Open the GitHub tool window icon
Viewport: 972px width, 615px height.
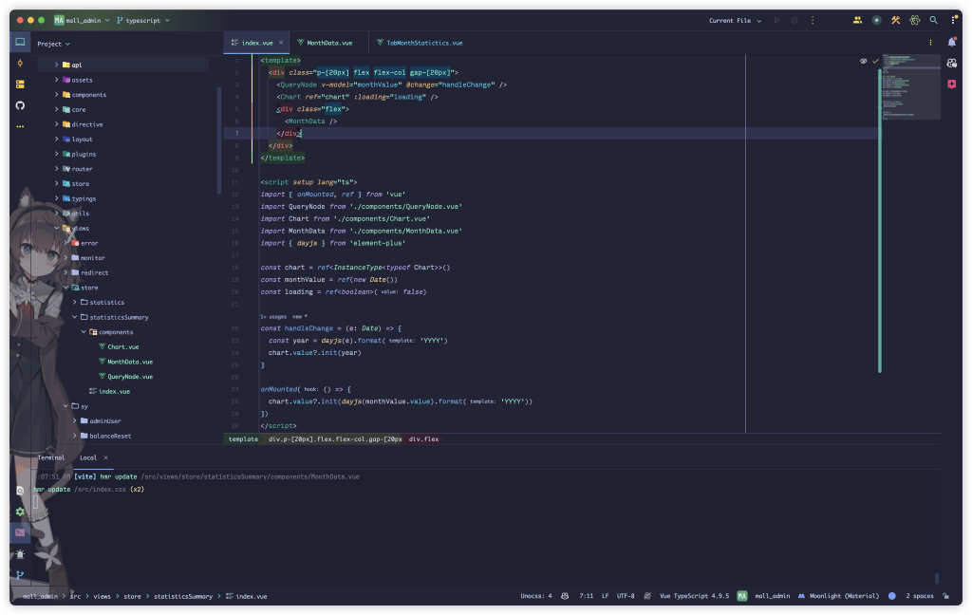[x=20, y=105]
